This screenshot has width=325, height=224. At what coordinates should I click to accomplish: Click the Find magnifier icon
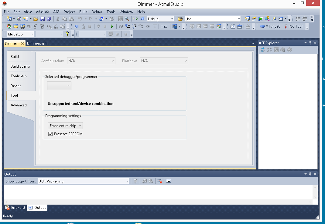(x=127, y=19)
